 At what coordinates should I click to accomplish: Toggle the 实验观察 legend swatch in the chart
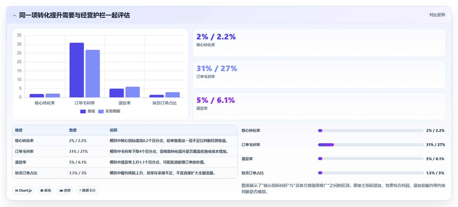pos(101,111)
